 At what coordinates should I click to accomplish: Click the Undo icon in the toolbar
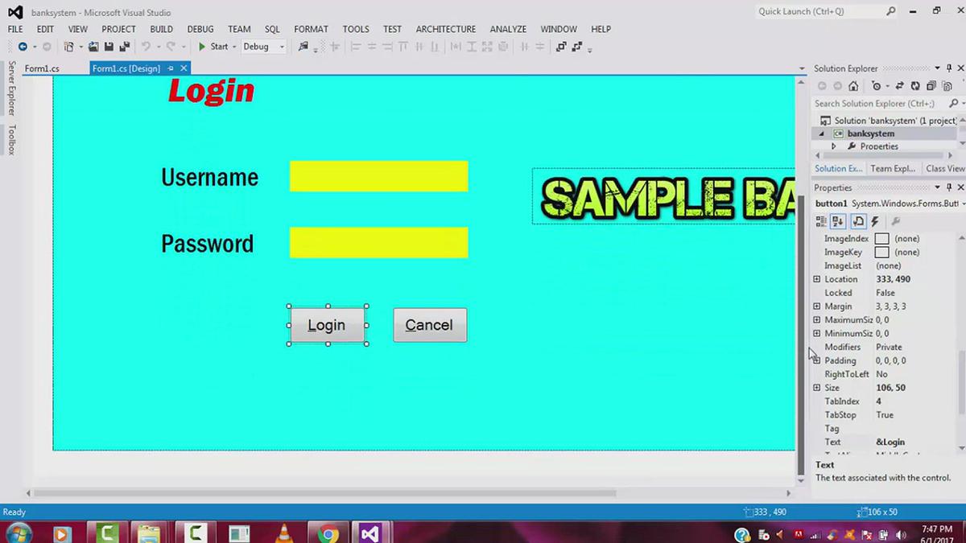(147, 47)
